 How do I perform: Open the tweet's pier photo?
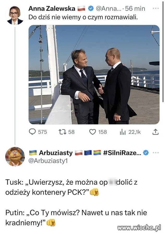click(x=94, y=74)
